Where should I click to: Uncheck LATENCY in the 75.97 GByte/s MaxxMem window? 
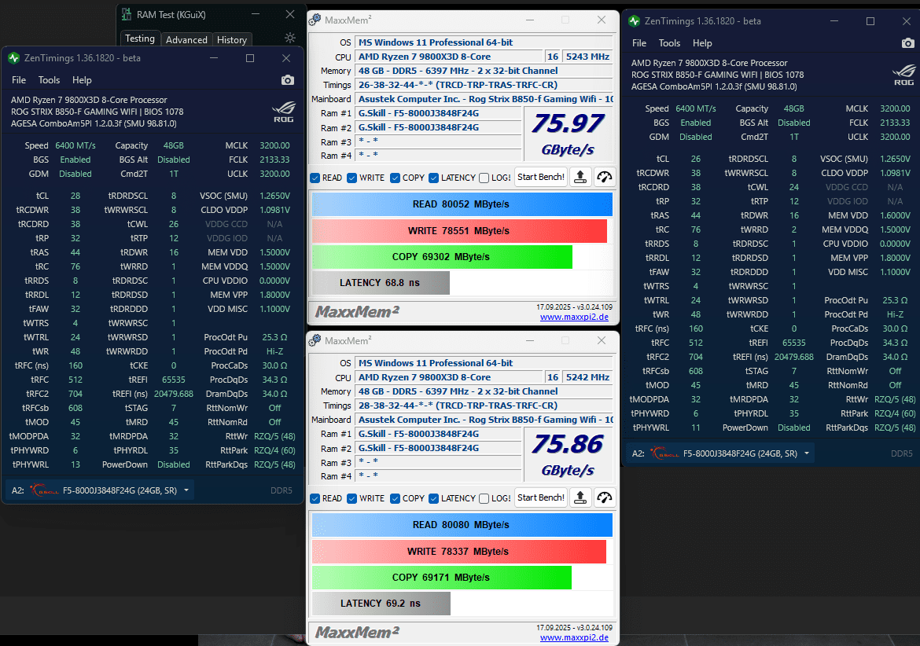coord(433,178)
